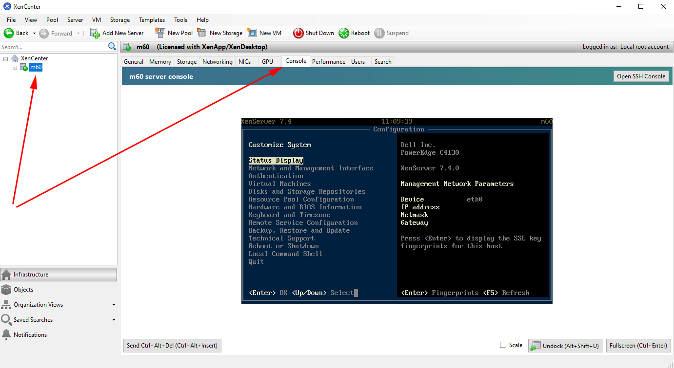Viewport: 674px width, 368px height.
Task: Click the XenCenter home icon in tree
Action: (15, 58)
